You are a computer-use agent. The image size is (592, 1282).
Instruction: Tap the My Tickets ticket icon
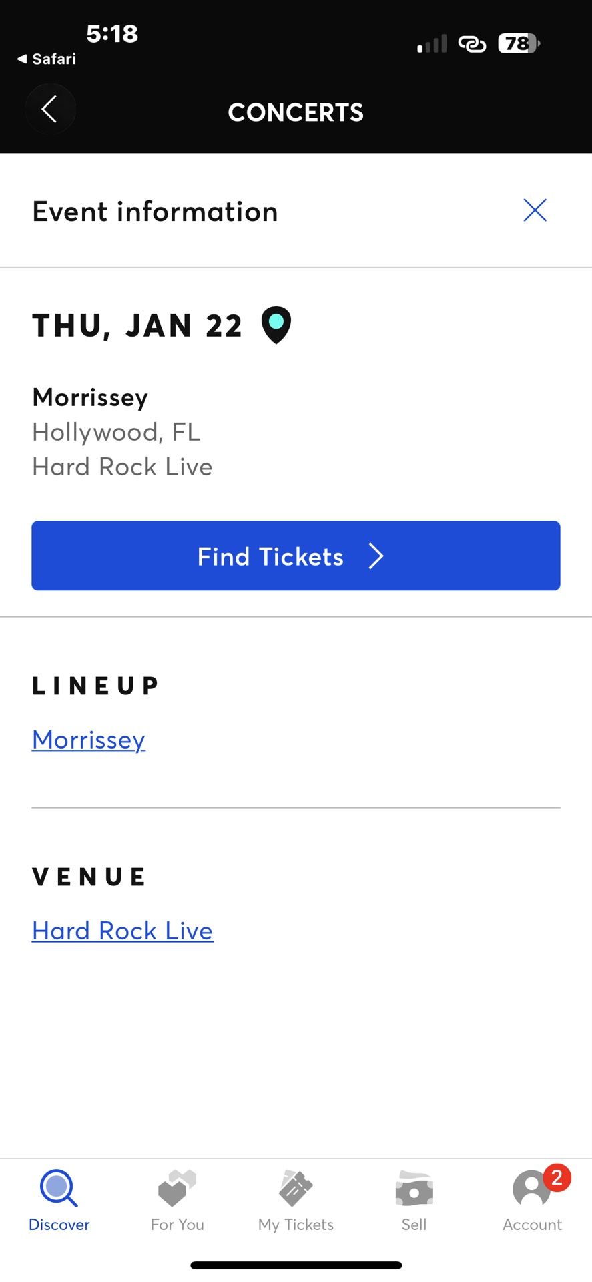[x=296, y=1189]
